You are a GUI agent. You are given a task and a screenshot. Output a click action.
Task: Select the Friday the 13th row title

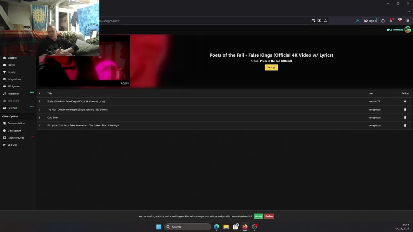pos(83,126)
